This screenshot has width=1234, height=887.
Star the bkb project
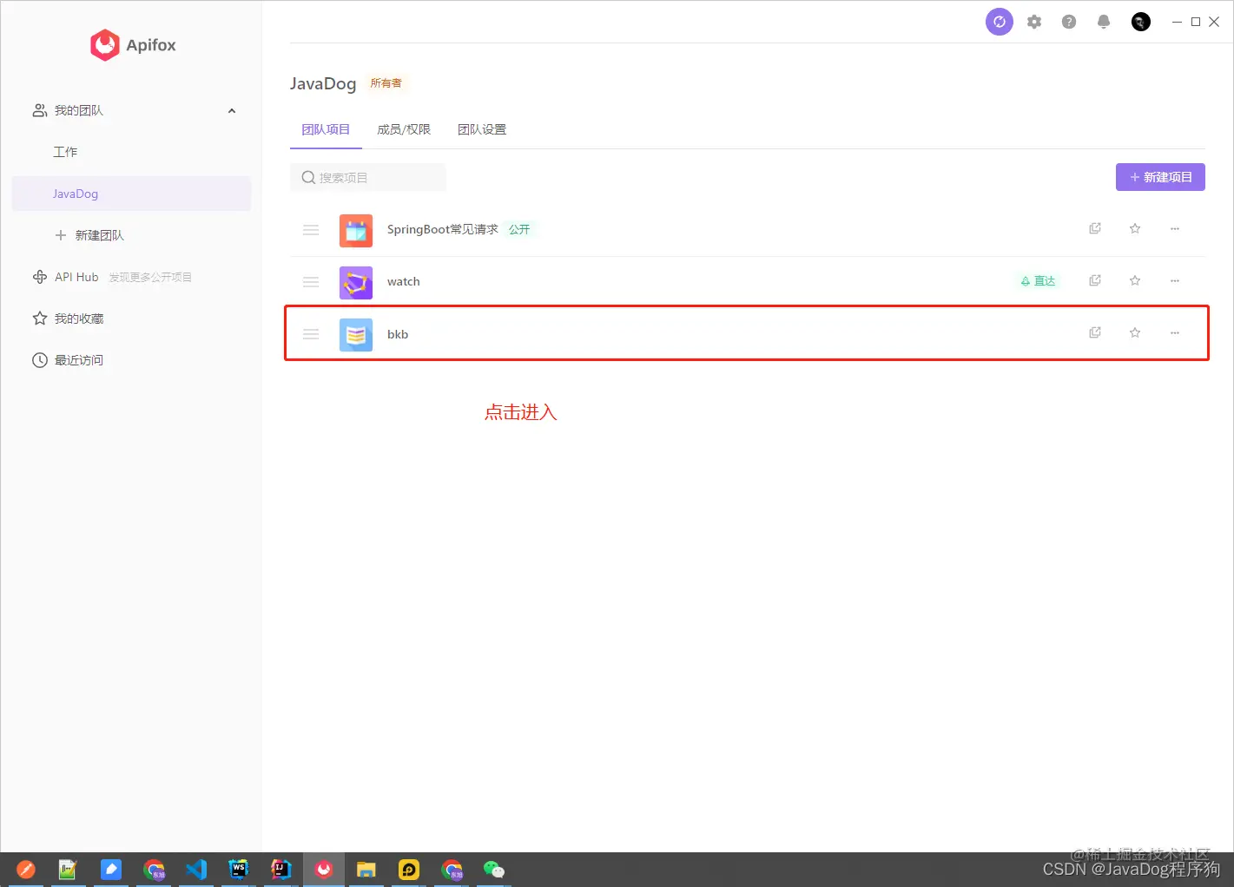click(x=1135, y=332)
